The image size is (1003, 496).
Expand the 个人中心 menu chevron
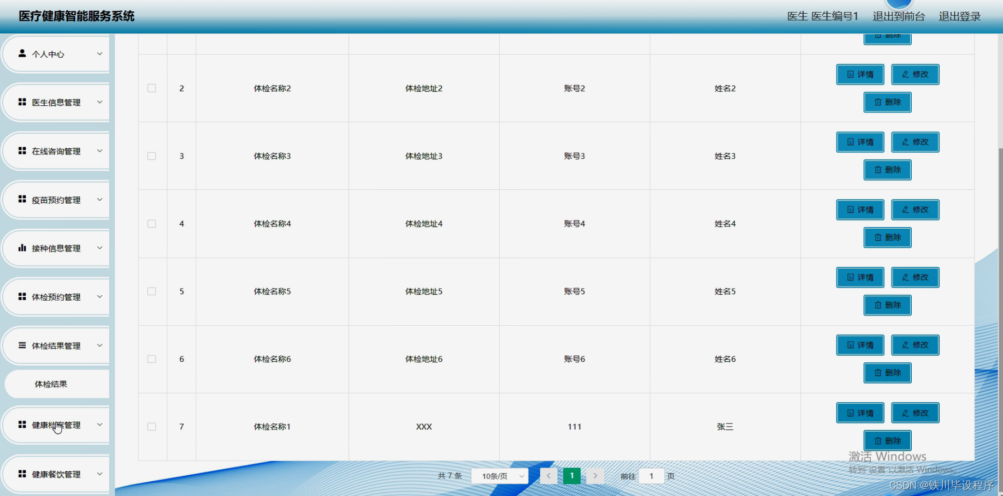click(x=99, y=53)
